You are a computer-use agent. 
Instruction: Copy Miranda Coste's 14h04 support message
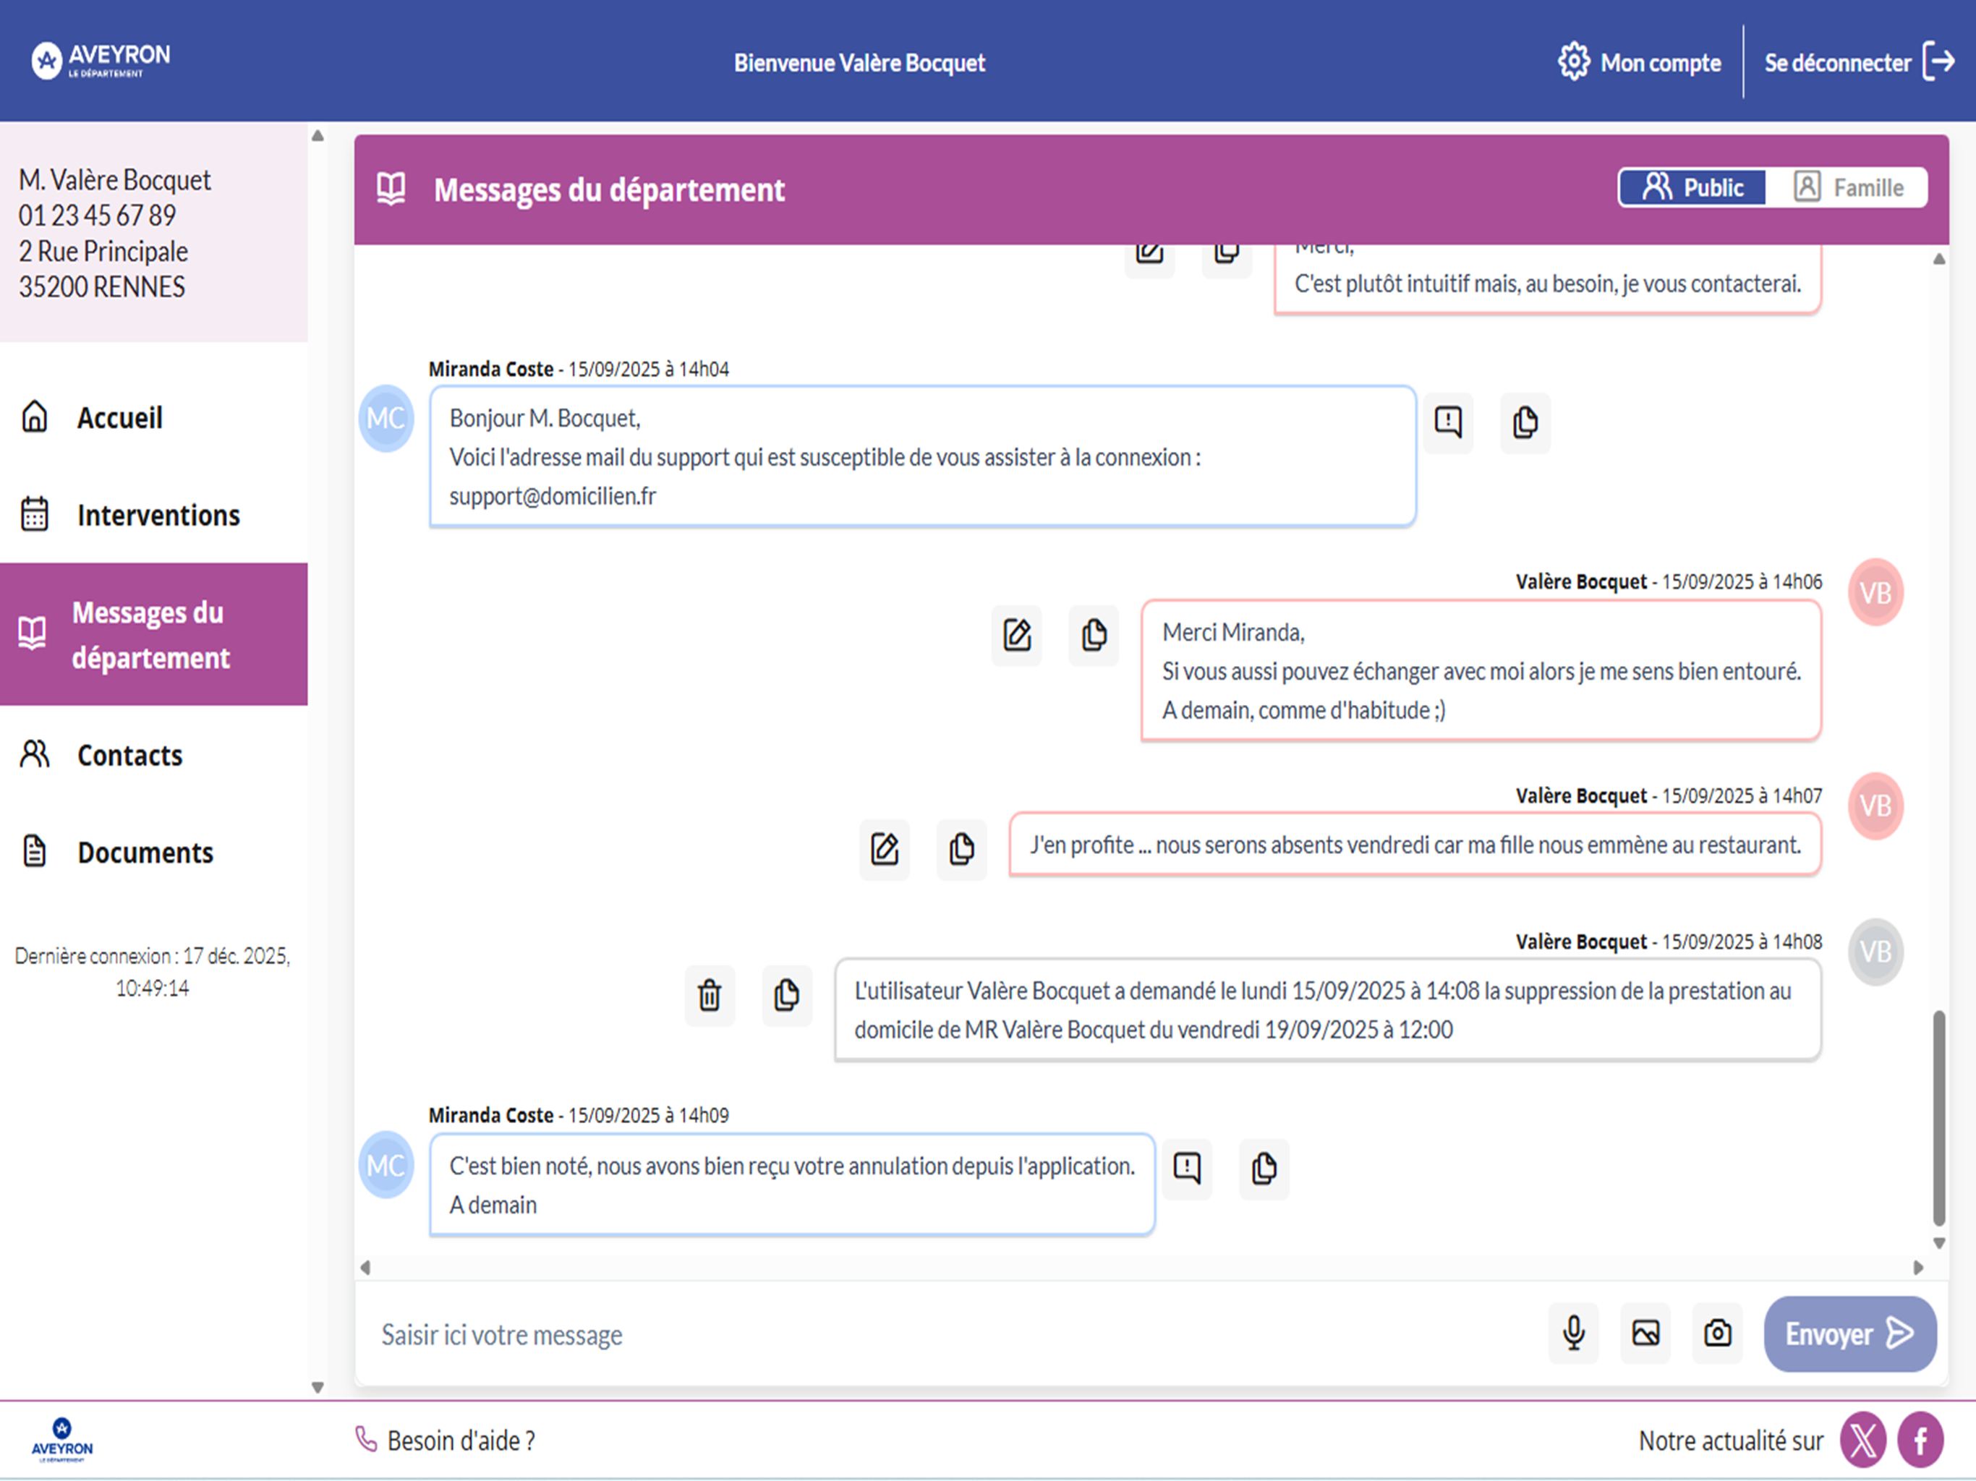[1525, 422]
